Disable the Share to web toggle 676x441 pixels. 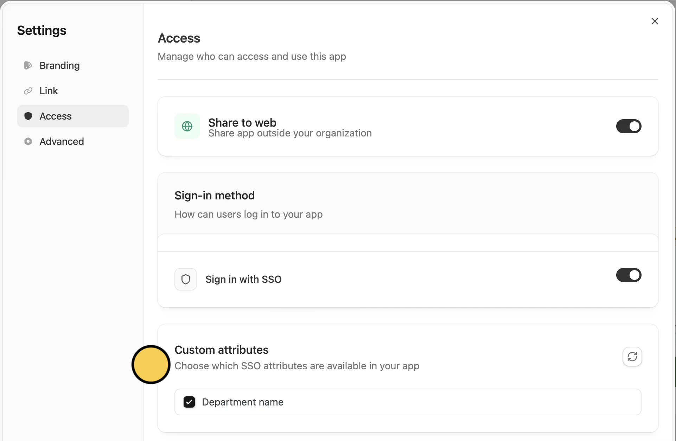(629, 126)
